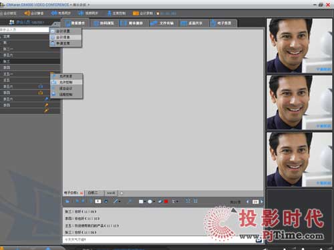Toggle the blue camera icon in participant list
Image resolution: width=334 pixels, height=250 pixels.
pos(41,87)
